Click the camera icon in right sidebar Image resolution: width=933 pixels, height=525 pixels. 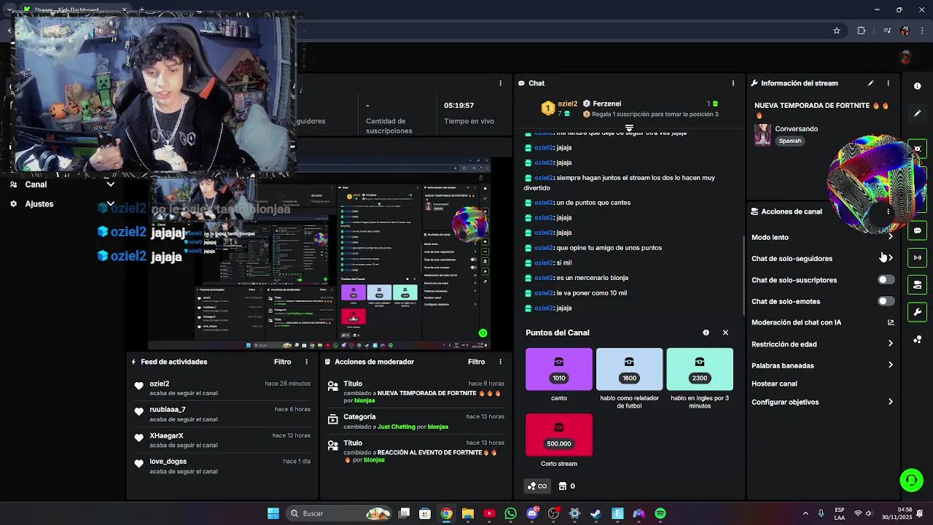pos(917,149)
